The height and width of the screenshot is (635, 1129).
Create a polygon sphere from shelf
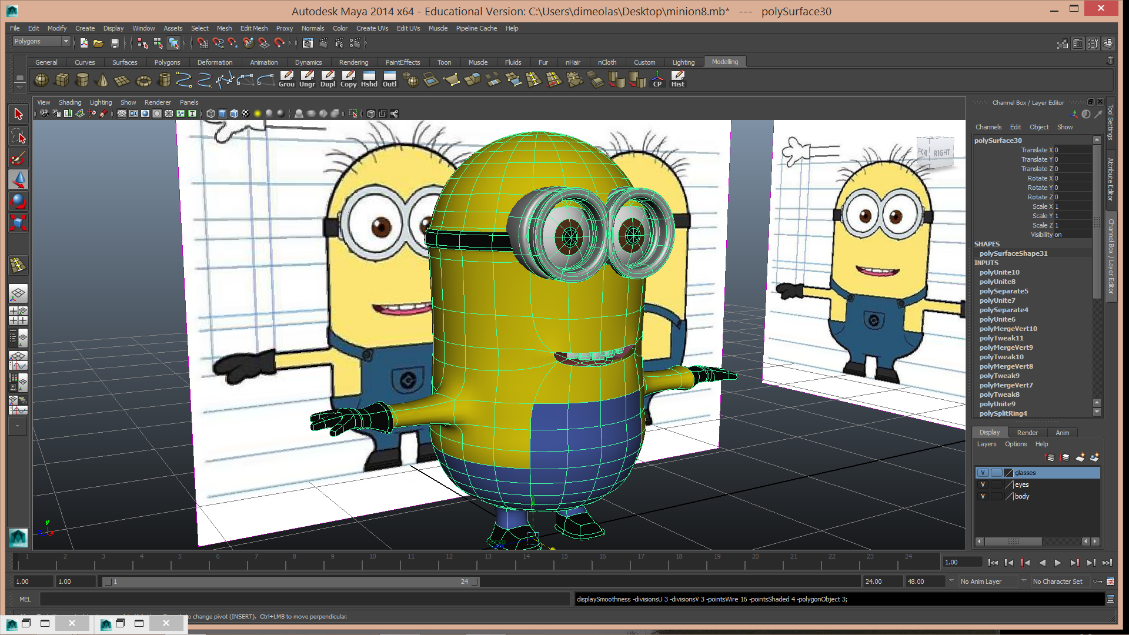[x=41, y=79]
